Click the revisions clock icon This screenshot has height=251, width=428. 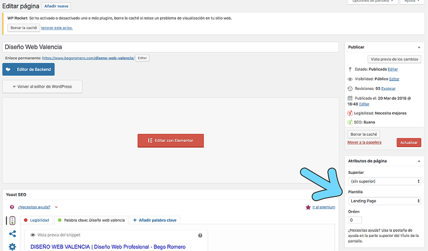click(x=350, y=88)
